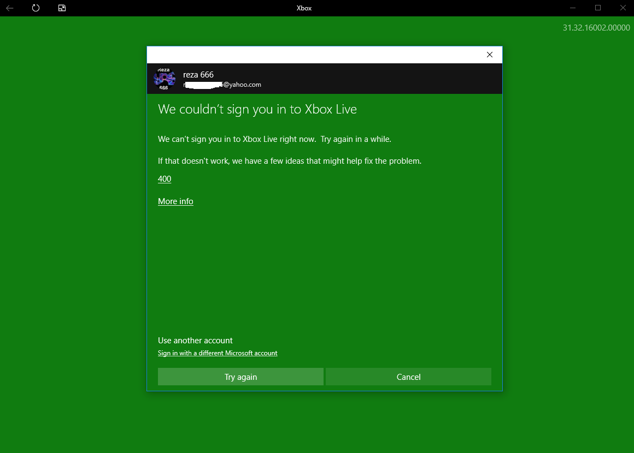The height and width of the screenshot is (453, 634).
Task: Click the "few ideas that might help" message
Action: pyautogui.click(x=290, y=161)
